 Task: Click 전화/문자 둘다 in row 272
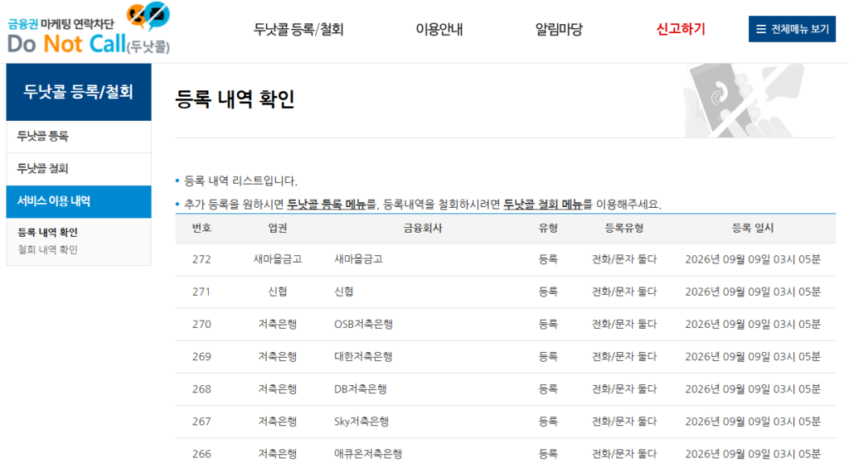point(623,260)
